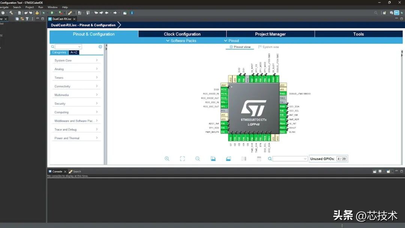Screen dimensions: 405x228
Task: Expand the Connectivity category
Action: [x=76, y=86]
